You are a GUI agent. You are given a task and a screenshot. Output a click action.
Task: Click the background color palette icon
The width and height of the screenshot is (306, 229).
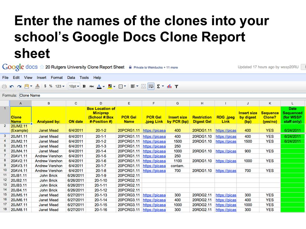click(x=110, y=86)
